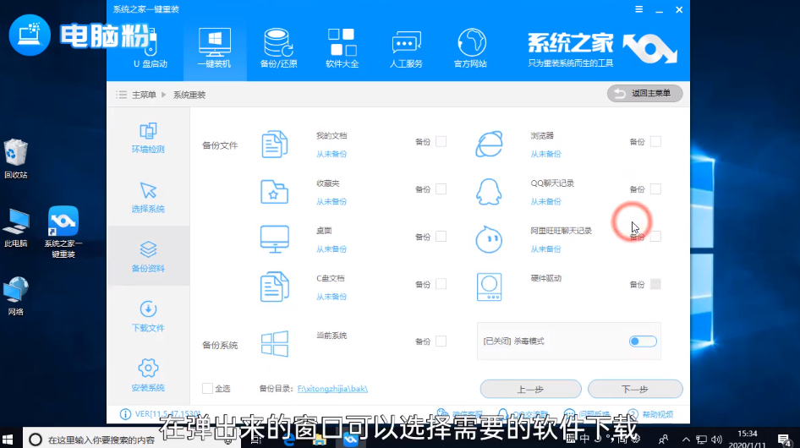The width and height of the screenshot is (800, 448).
Task: Click 从未备份 under 浏览器
Action: click(x=545, y=154)
